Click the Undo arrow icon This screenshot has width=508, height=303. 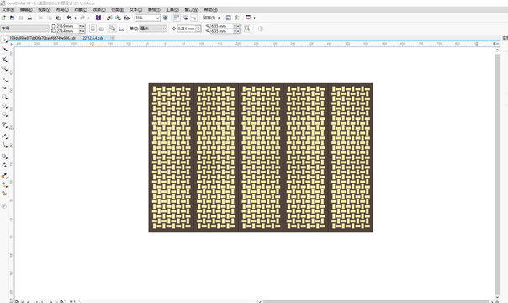point(69,18)
